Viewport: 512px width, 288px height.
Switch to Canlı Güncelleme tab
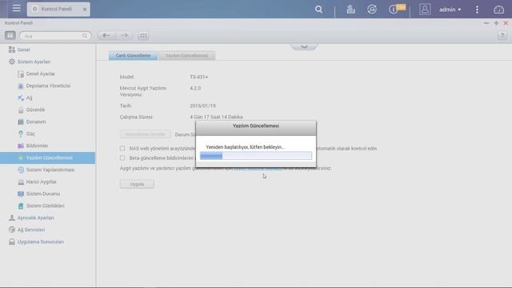(133, 55)
